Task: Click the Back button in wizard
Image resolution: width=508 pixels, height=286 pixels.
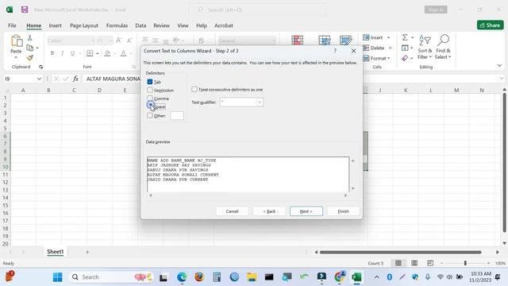Action: tap(269, 211)
